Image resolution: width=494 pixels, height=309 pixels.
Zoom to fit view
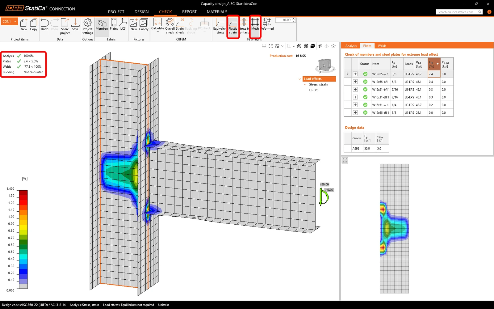(x=271, y=46)
